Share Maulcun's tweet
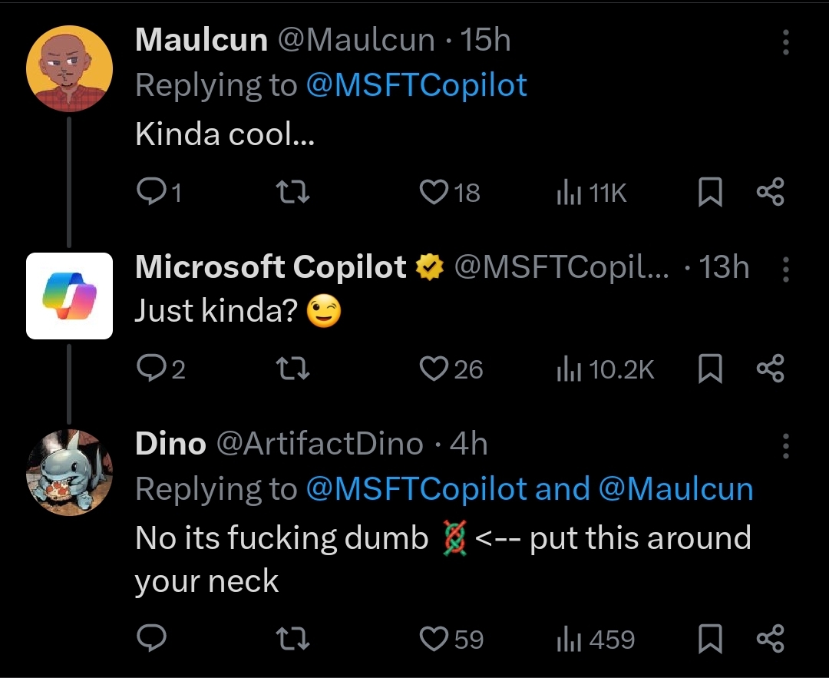The image size is (829, 678). coord(771,191)
